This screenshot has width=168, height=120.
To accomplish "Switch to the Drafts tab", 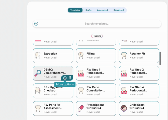I will coord(89,10).
